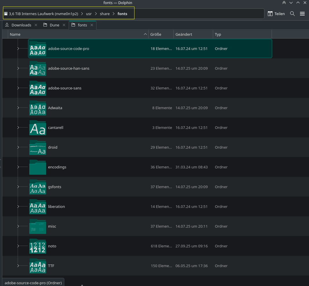Open the encodings folder icon
This screenshot has height=286, width=309.
click(x=38, y=167)
